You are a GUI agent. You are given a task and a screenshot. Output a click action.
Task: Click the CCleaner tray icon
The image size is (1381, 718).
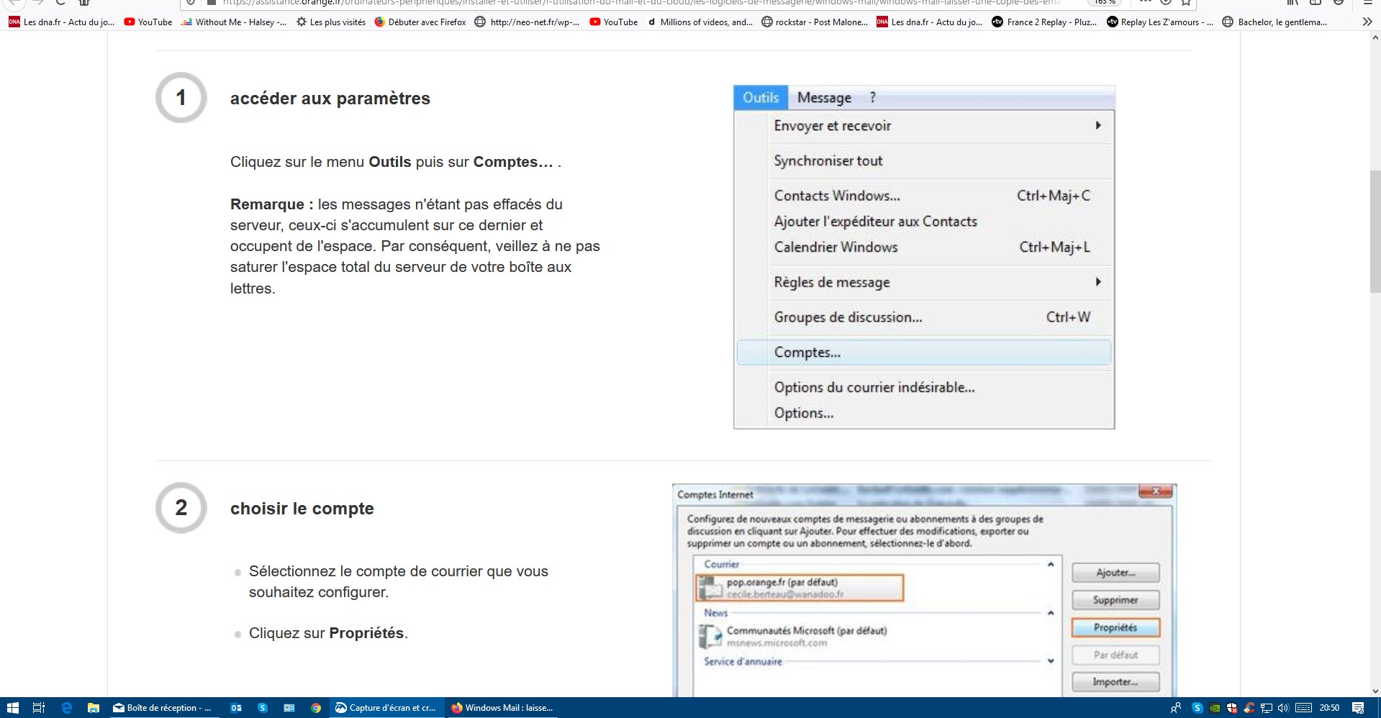tap(1249, 708)
